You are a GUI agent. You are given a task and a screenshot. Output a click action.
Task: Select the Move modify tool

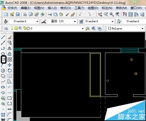coord(10,65)
